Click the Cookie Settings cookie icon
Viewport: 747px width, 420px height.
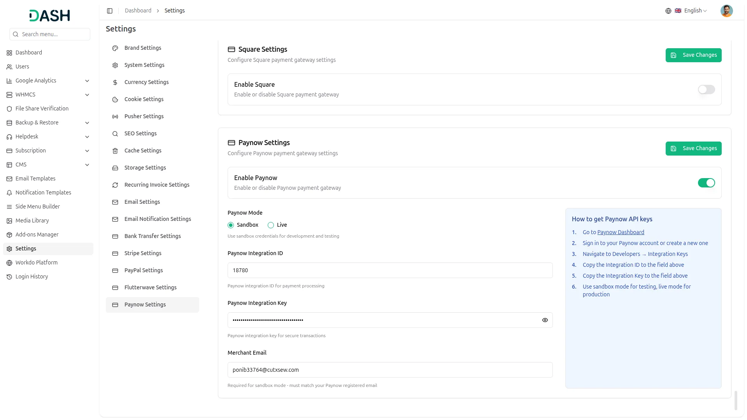pos(115,100)
